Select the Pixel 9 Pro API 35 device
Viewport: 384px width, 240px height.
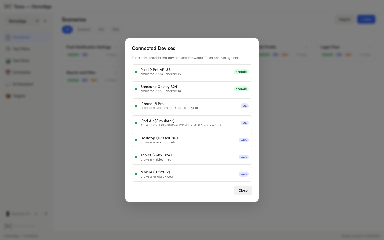pos(192,72)
